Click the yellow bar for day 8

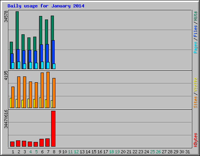pos(52,104)
